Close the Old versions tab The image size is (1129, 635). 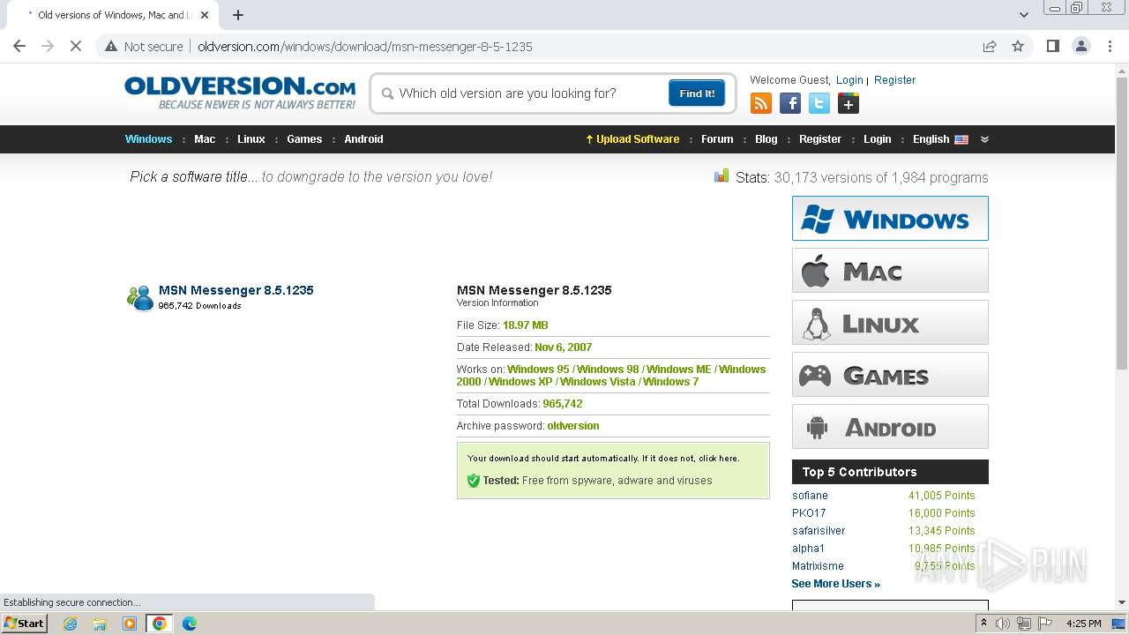point(205,15)
